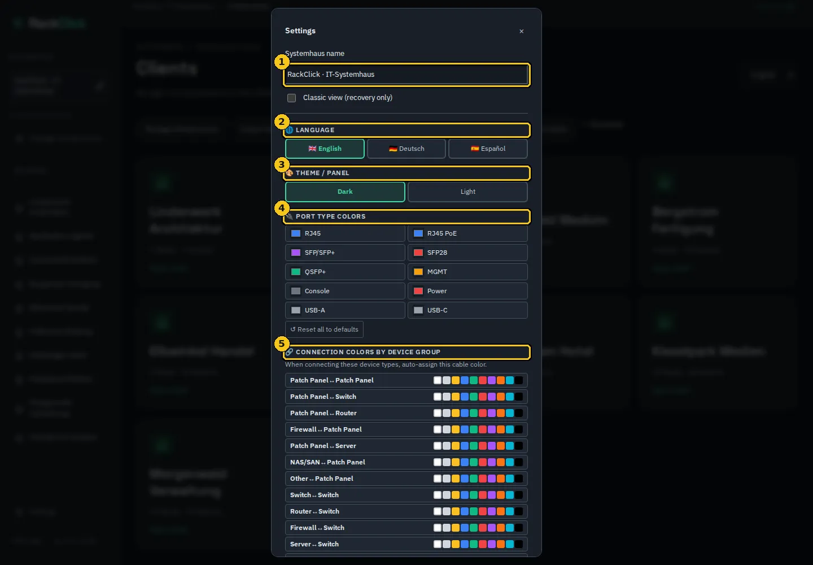This screenshot has width=813, height=565.
Task: Select light gray for Server ↔ Switch
Action: pos(447,544)
